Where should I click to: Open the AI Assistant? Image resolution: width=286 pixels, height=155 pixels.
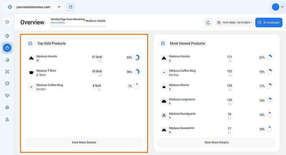269,23
